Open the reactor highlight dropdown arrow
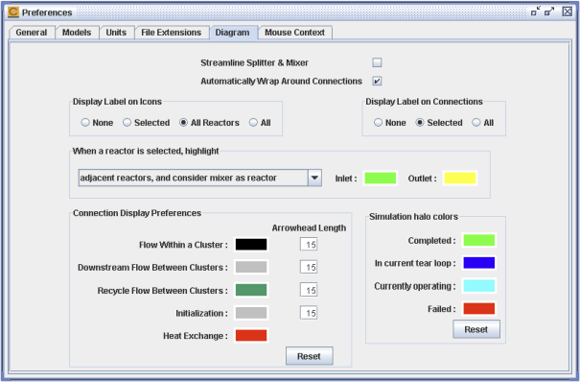 point(314,179)
